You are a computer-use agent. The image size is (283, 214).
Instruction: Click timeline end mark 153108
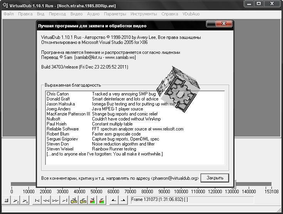271,191
